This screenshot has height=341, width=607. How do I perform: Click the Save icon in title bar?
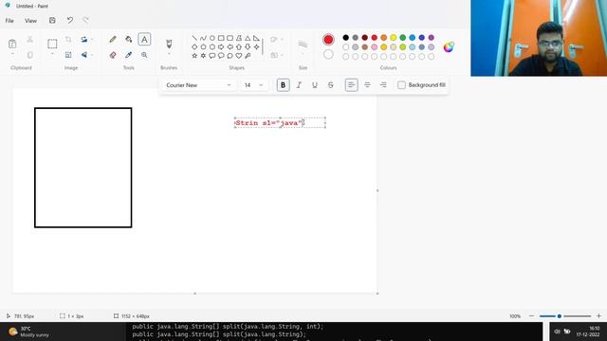coord(52,20)
